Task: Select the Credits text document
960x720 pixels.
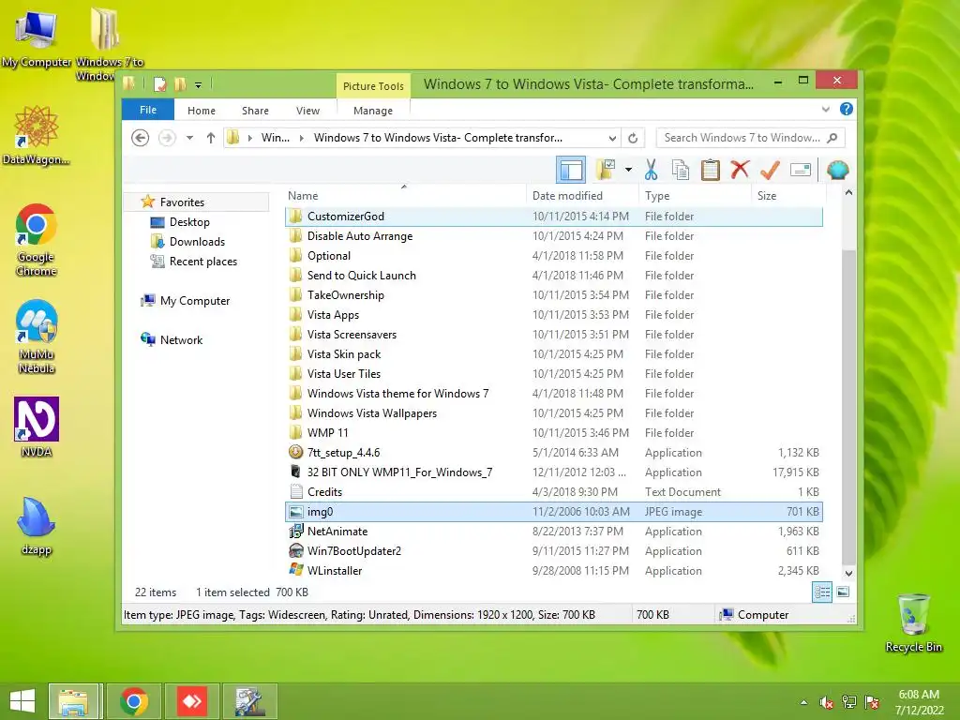Action: pos(553,491)
